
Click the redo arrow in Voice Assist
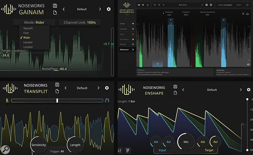159,5
